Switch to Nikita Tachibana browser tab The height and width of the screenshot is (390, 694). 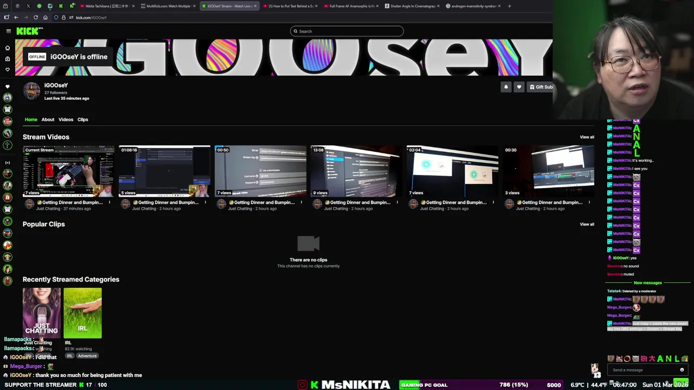107,6
